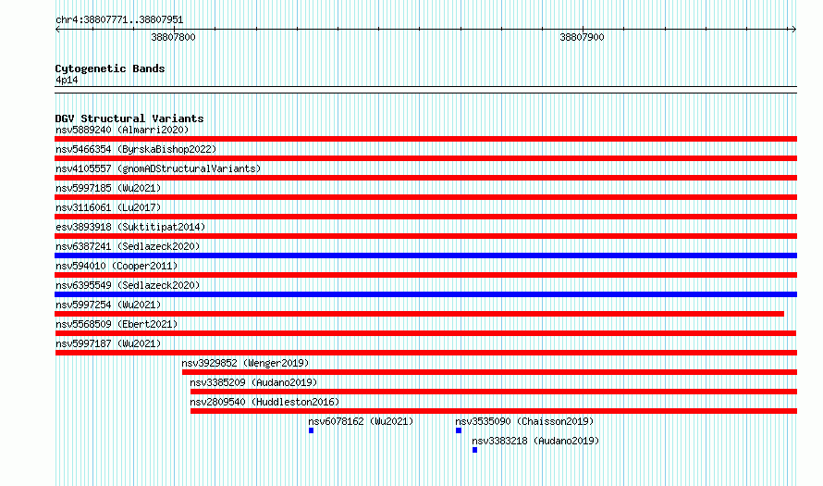Click the nsv6395549 (Sedlazeck2020) label
The width and height of the screenshot is (823, 486).
(x=128, y=285)
